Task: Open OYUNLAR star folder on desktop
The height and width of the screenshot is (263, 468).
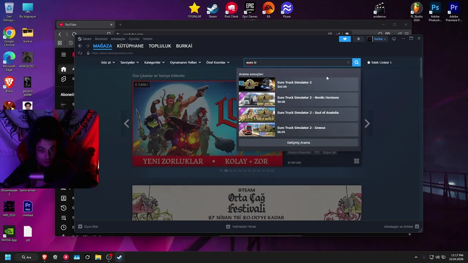Action: [x=195, y=10]
